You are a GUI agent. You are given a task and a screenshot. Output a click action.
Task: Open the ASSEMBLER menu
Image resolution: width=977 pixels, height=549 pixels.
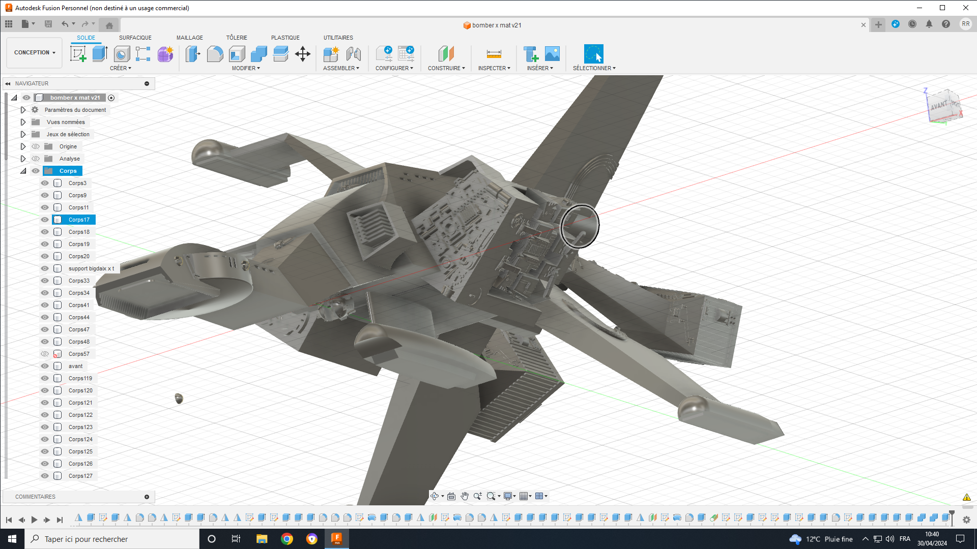pos(341,68)
